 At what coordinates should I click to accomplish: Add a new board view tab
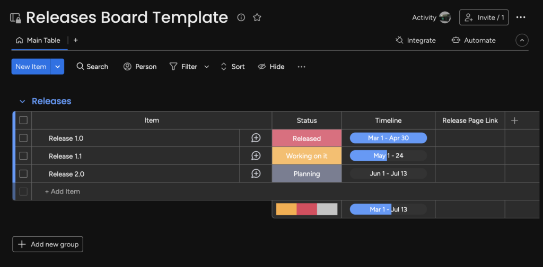(x=76, y=40)
